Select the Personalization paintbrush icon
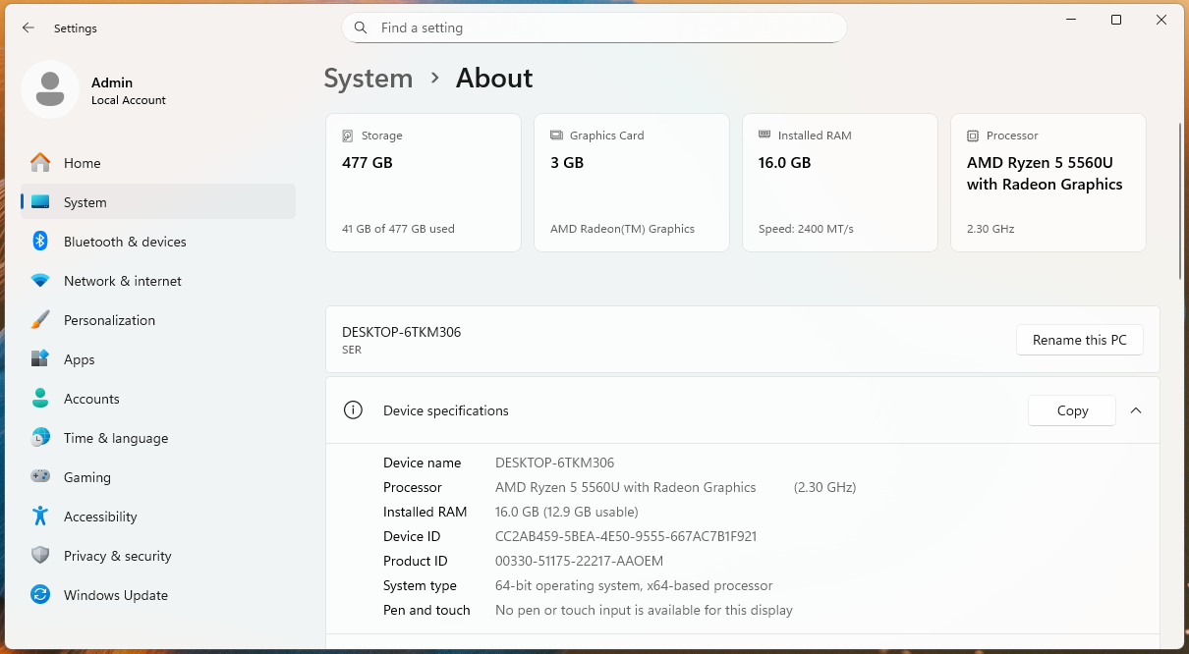The width and height of the screenshot is (1189, 654). 40,320
